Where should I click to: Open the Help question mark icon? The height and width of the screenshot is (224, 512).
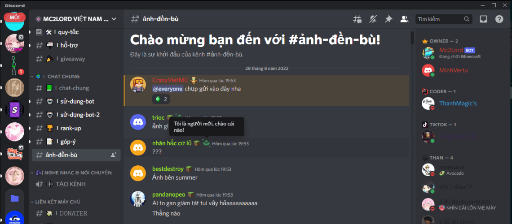point(499,19)
